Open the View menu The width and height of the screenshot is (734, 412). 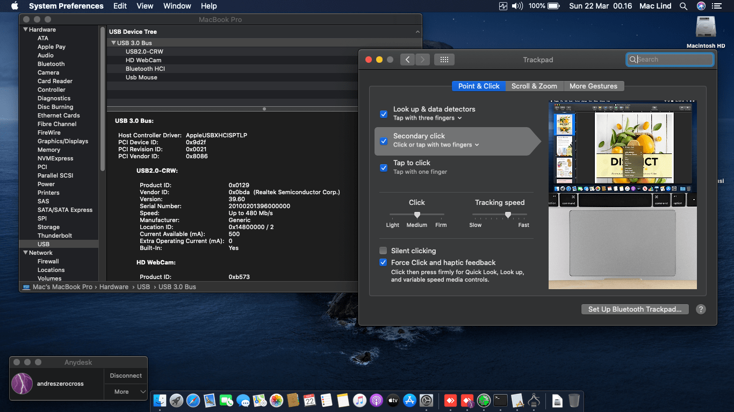point(145,6)
